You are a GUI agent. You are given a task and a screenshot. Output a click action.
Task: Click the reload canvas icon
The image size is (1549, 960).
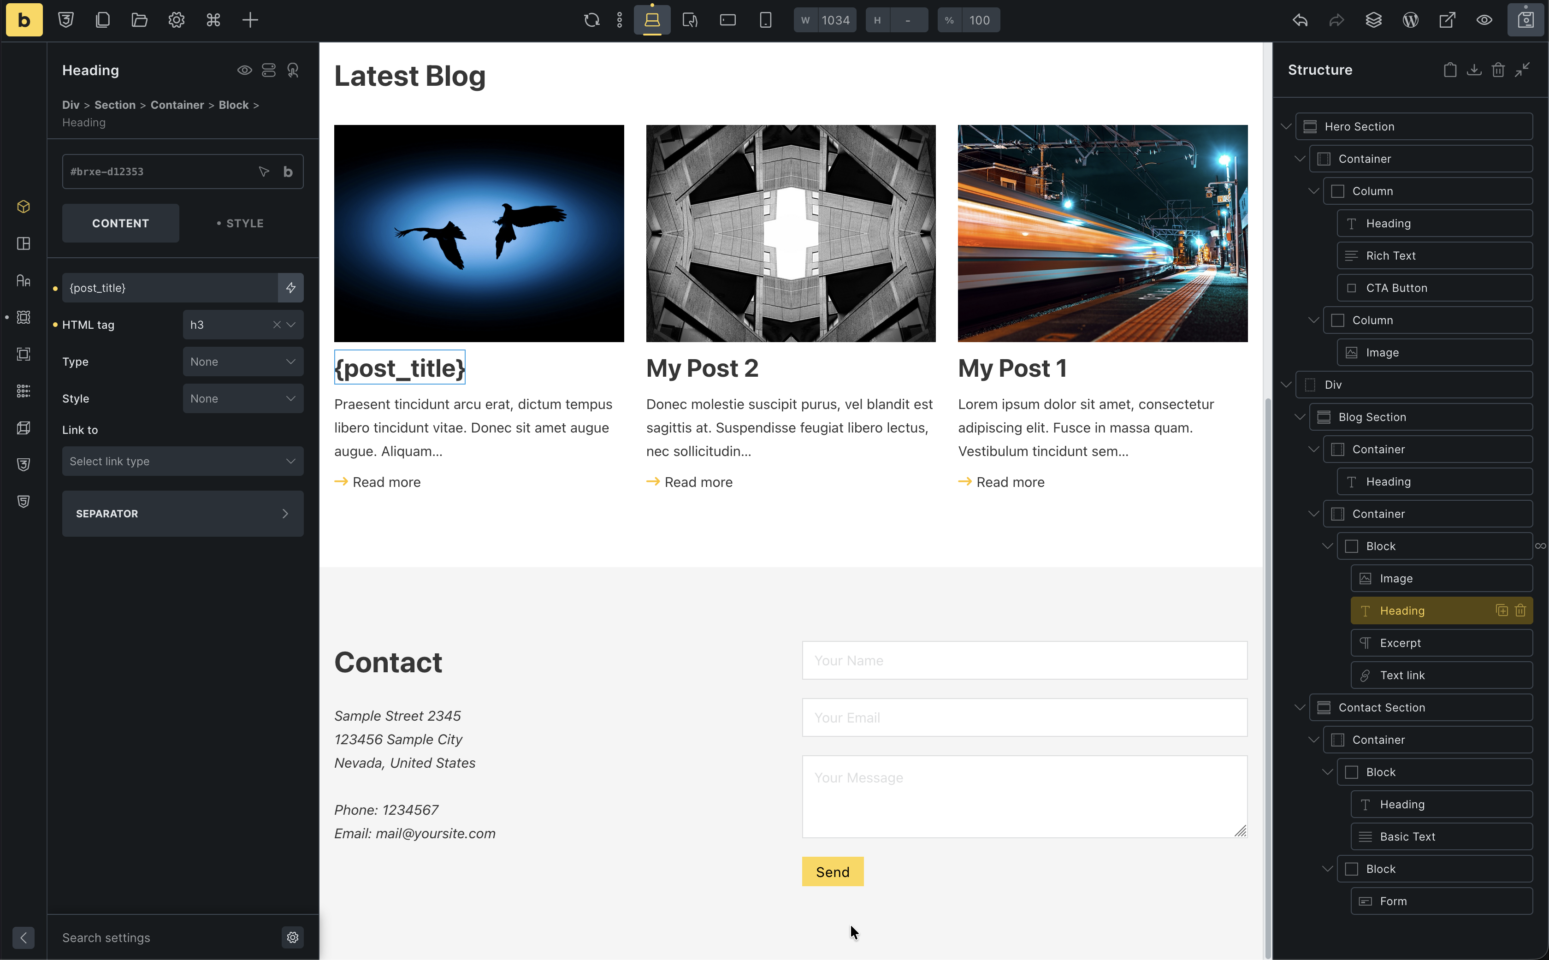(x=591, y=20)
